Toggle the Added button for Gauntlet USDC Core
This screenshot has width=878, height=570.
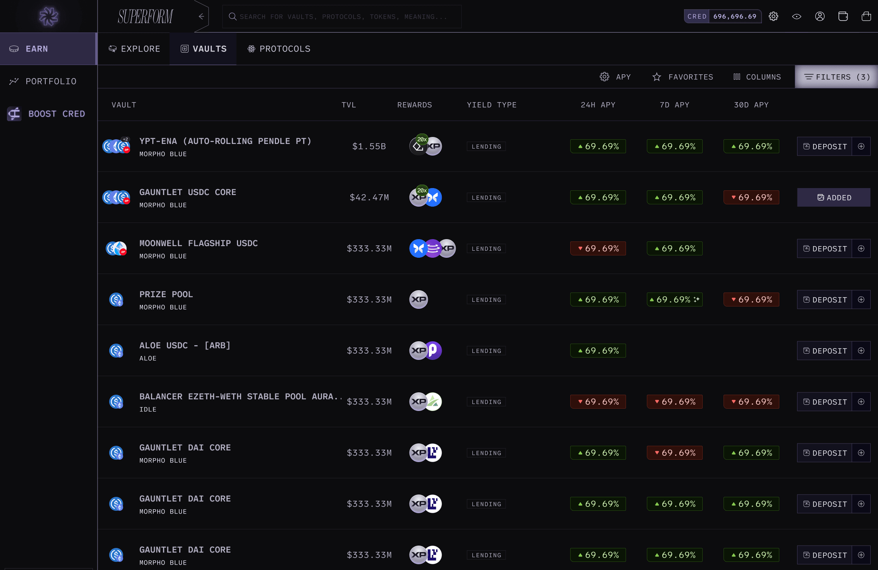pyautogui.click(x=833, y=197)
